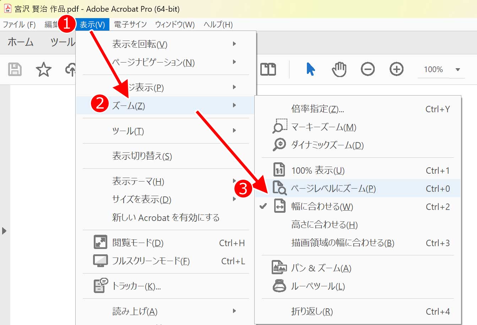Image resolution: width=477 pixels, height=325 pixels.
Task: Click フルスクリーンモード menu item
Action: pyautogui.click(x=166, y=261)
